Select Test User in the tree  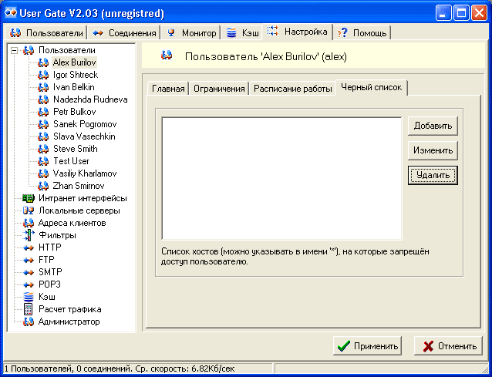tap(71, 161)
